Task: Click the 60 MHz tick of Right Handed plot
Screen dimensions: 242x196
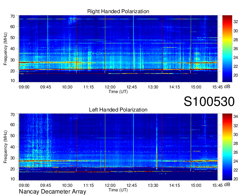Action: (x=12, y=27)
